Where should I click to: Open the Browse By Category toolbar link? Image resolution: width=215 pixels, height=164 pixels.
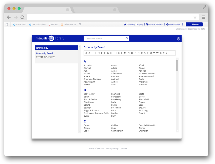[135, 24]
